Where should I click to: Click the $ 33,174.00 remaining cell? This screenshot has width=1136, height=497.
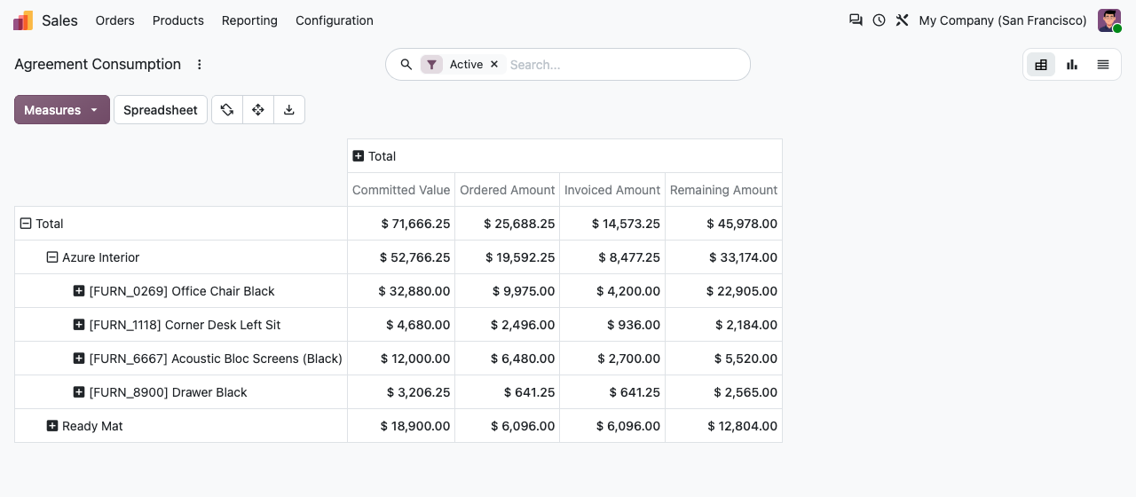tap(723, 257)
